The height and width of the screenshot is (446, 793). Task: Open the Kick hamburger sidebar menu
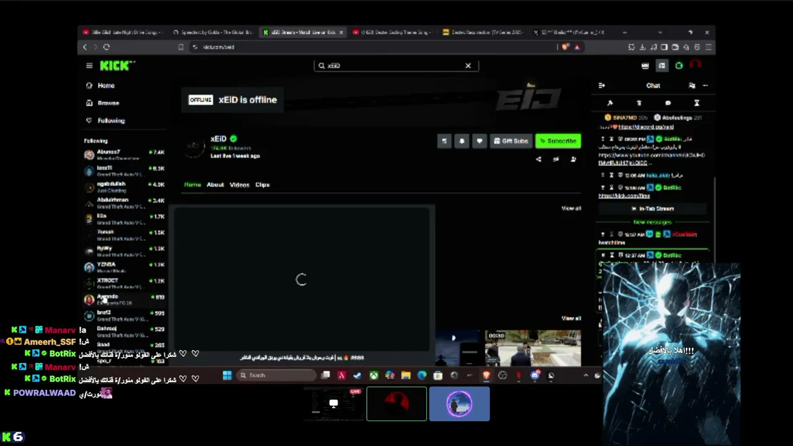pyautogui.click(x=89, y=66)
